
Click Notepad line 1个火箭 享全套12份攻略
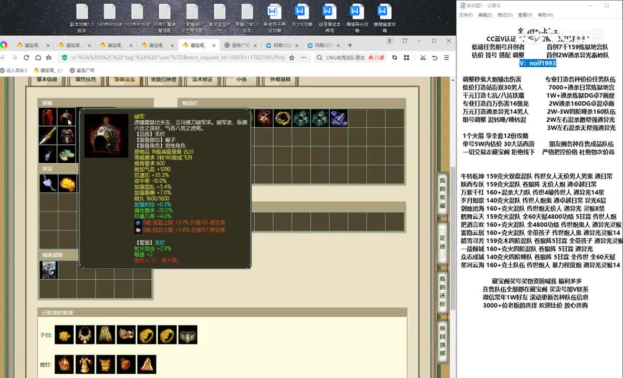[x=495, y=136]
